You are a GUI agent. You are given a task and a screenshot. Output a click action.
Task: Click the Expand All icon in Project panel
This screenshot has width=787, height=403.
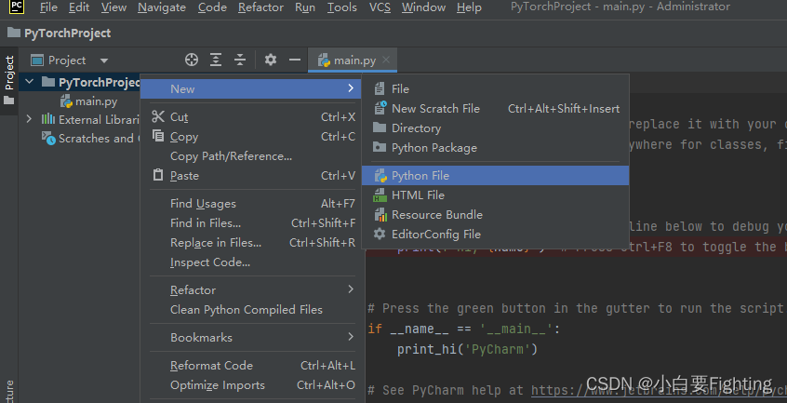[216, 60]
